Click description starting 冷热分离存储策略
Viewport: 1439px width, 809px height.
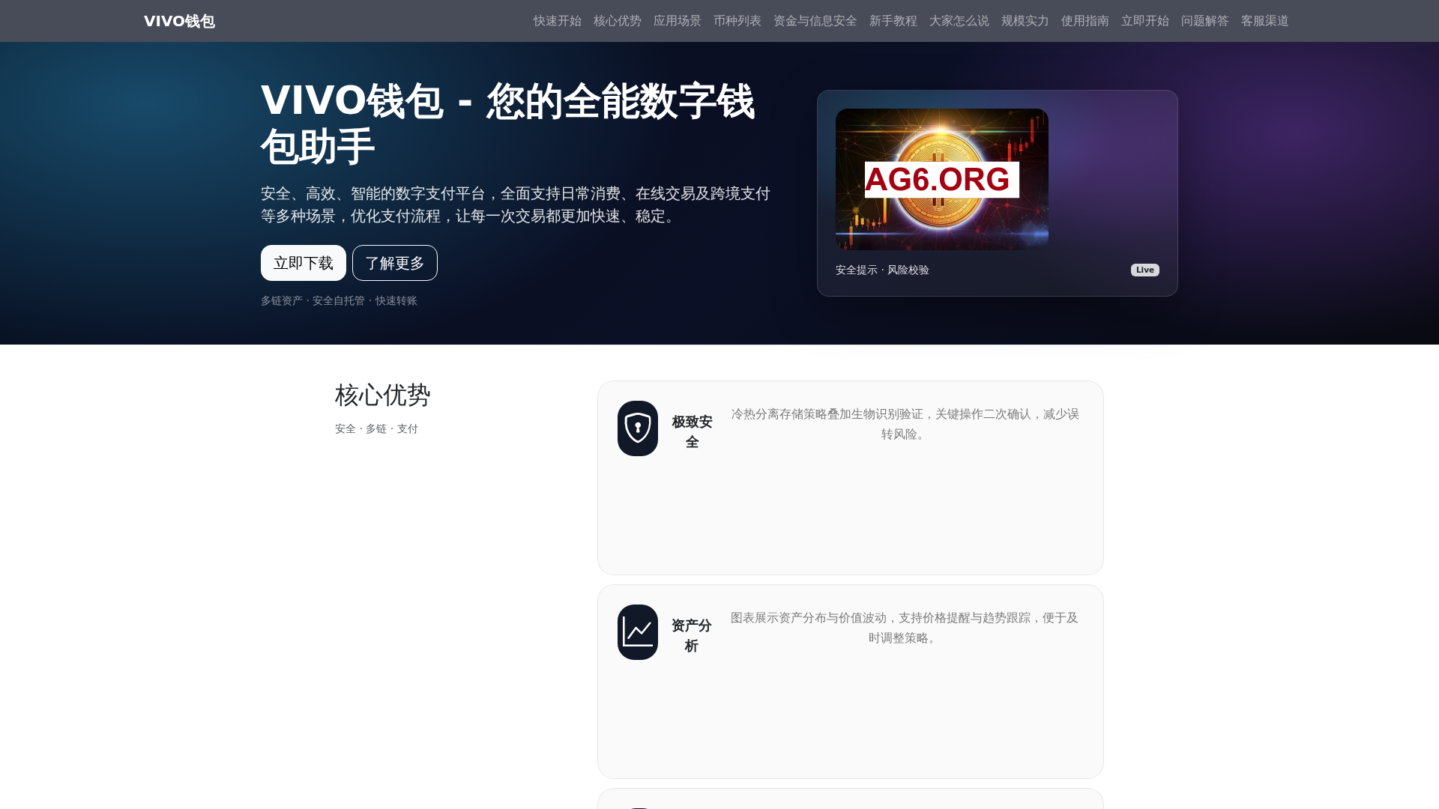tap(905, 424)
